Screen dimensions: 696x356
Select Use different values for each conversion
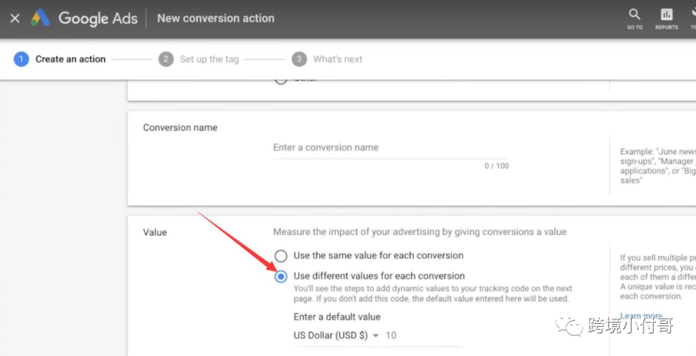[x=369, y=276]
